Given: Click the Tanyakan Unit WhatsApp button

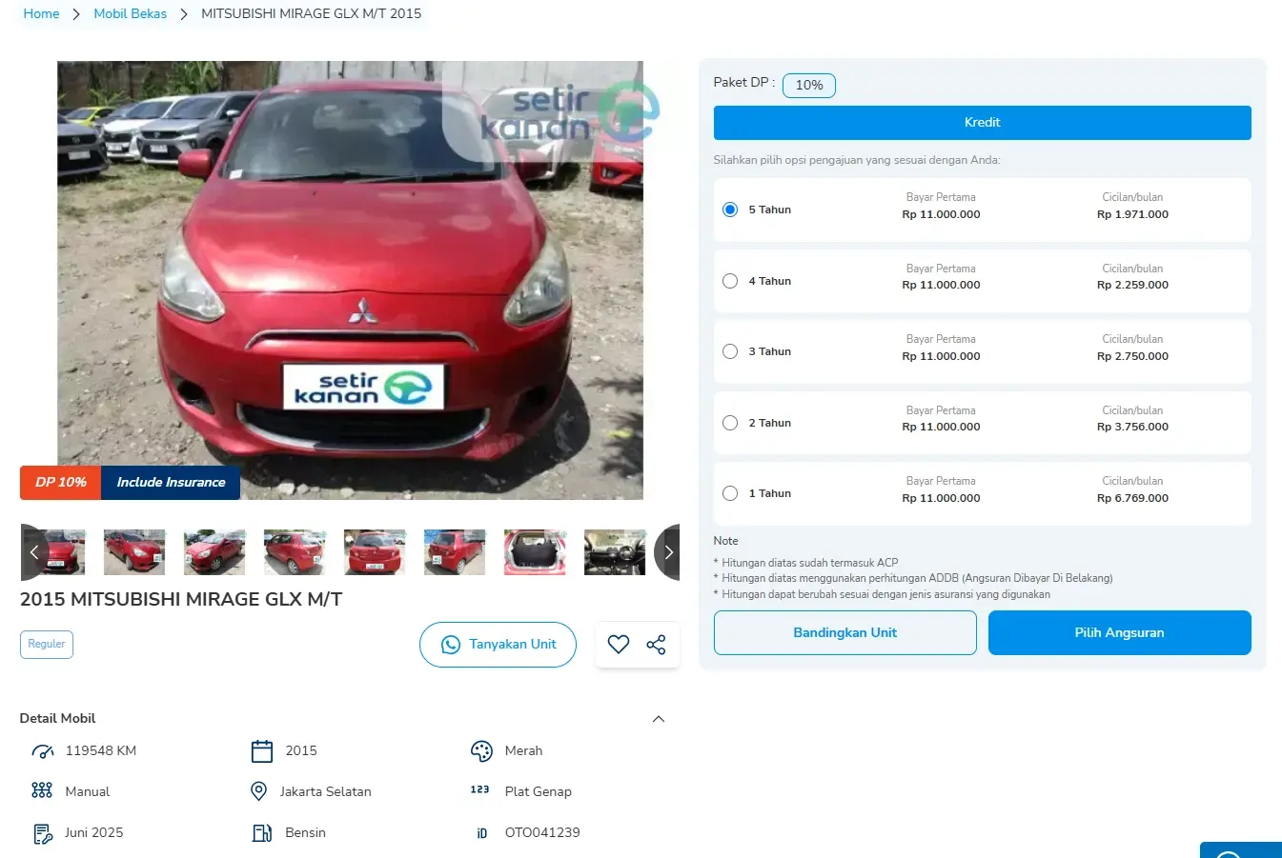Looking at the screenshot, I should tap(498, 645).
